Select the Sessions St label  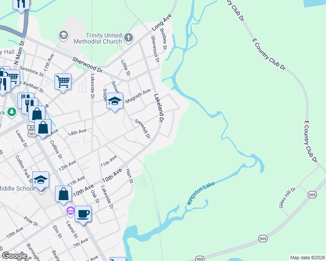pos(32,71)
